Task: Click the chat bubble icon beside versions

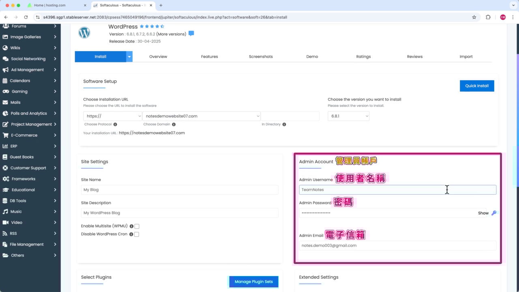Action: click(191, 34)
